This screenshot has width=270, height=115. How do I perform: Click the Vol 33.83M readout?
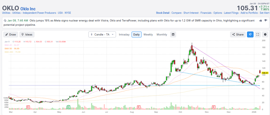point(61,41)
